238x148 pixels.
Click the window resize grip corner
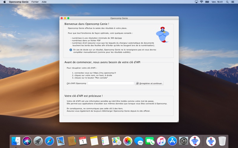(178, 121)
